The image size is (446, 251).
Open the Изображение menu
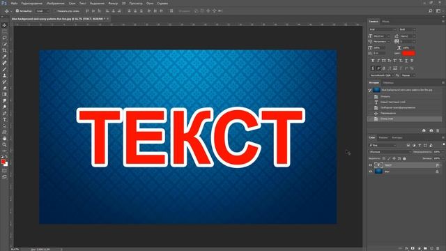(56, 3)
